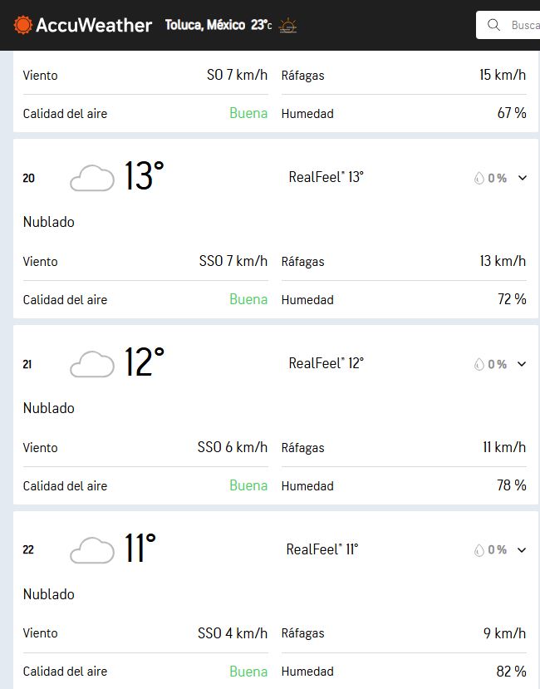The width and height of the screenshot is (540, 689).
Task: Click the AccuWeather brand name
Action: 94,25
